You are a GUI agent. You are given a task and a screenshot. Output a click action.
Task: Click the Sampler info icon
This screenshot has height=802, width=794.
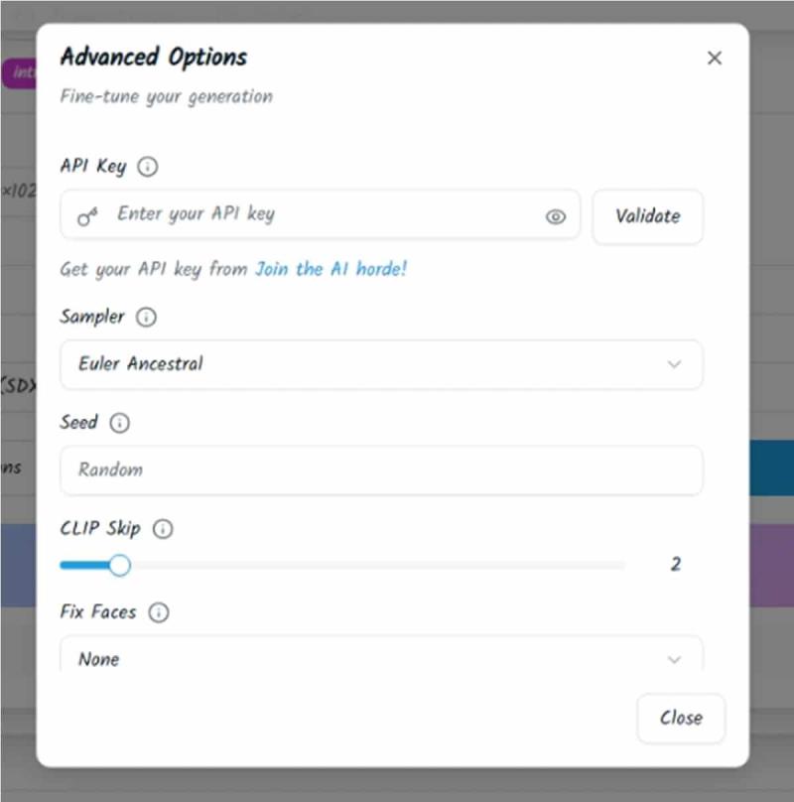point(146,318)
